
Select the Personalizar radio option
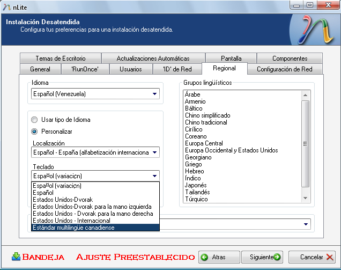tap(35, 131)
